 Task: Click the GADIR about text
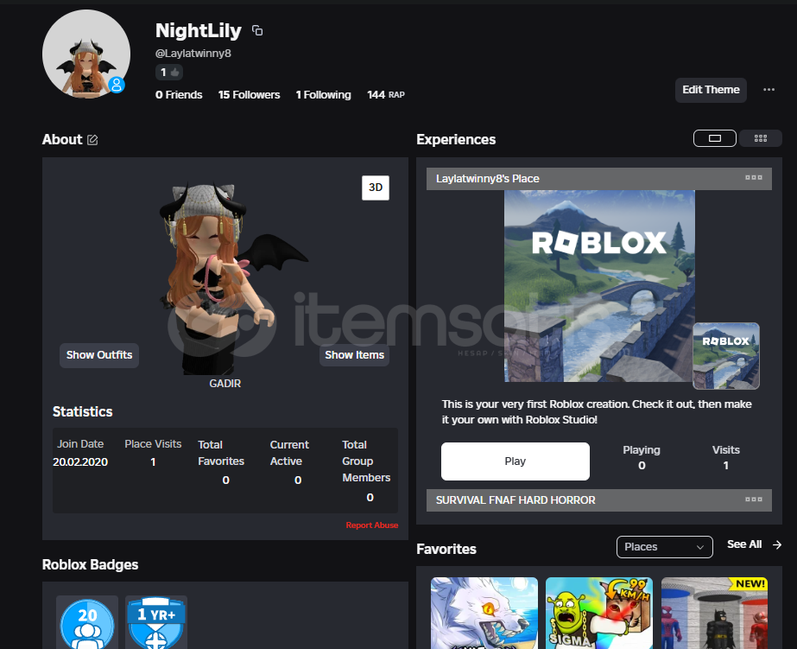pos(225,384)
